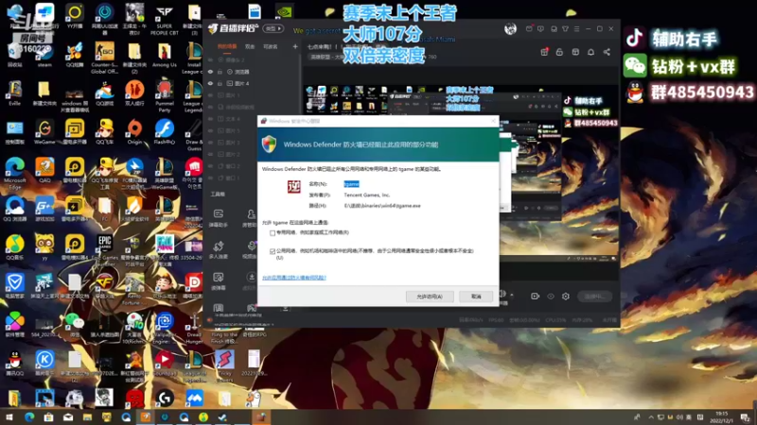757x425 pixels.
Task: Open the mail messages icon in title bar
Action: tap(529, 29)
